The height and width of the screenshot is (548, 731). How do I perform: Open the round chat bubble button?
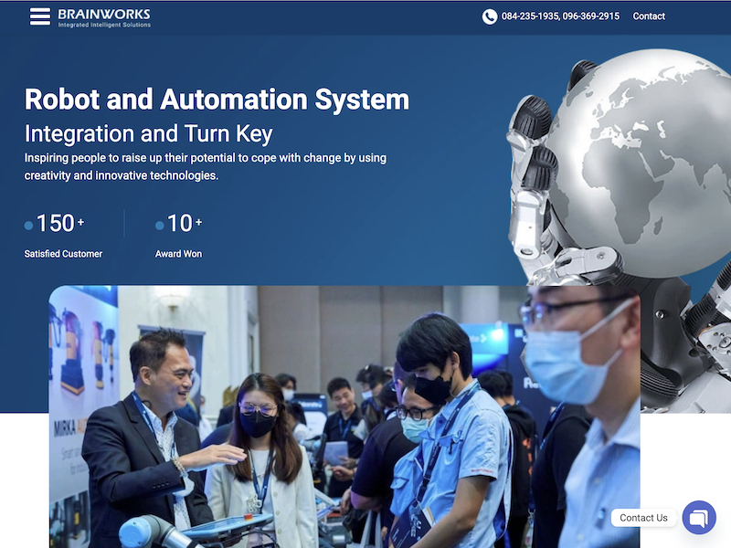699,518
